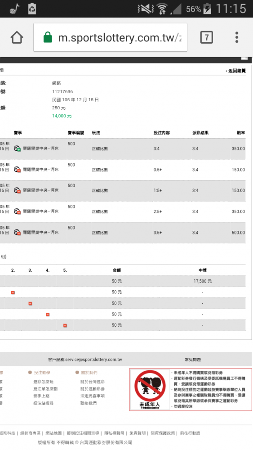Open the 關於運動彩券 link

tap(93, 389)
